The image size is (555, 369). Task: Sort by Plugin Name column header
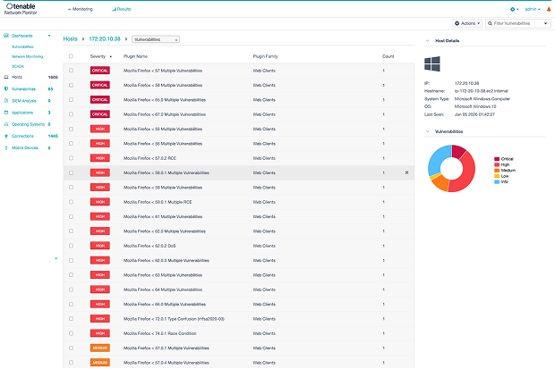point(135,56)
